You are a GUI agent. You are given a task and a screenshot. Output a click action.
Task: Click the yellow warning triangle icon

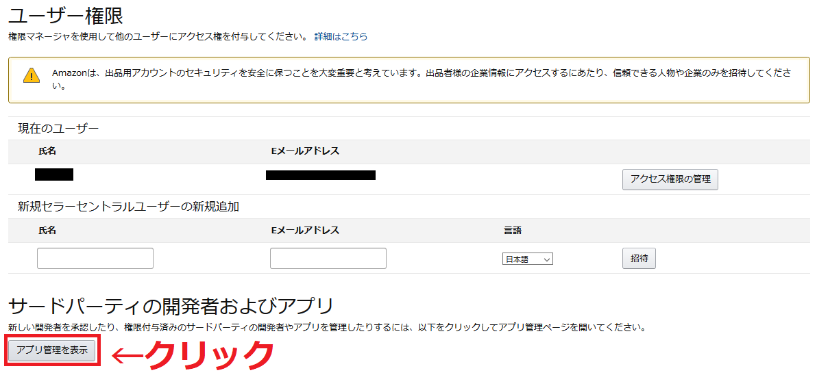(x=32, y=75)
